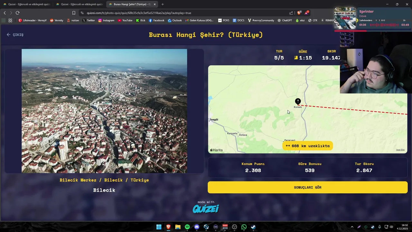Open the POVS bookmark
Screen dimensions: 412x232
(x=224, y=20)
